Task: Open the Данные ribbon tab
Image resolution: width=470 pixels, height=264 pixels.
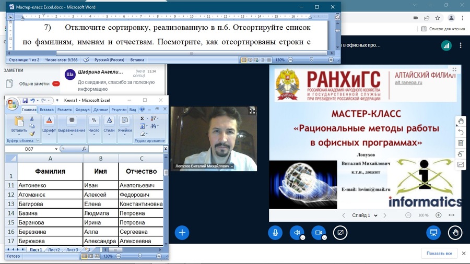Action: coord(101,110)
